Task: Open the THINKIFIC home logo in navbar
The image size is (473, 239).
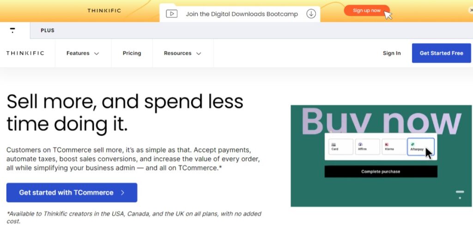Action: 25,53
